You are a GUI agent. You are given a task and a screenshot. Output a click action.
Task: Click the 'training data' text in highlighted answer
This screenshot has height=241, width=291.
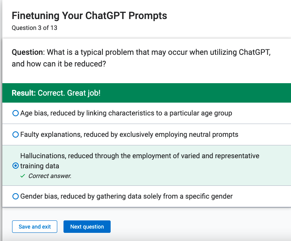pyautogui.click(x=40, y=166)
